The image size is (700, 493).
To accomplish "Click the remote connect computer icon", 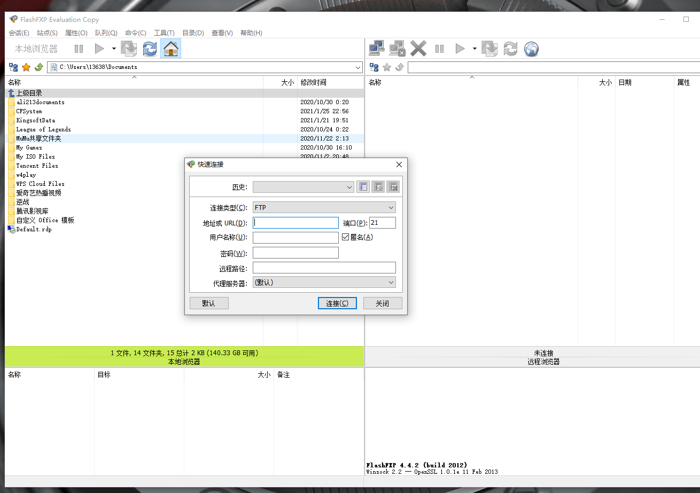I will [376, 49].
